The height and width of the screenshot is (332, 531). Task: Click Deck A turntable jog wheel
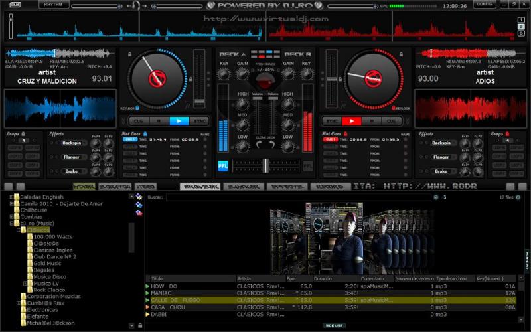[x=157, y=78]
